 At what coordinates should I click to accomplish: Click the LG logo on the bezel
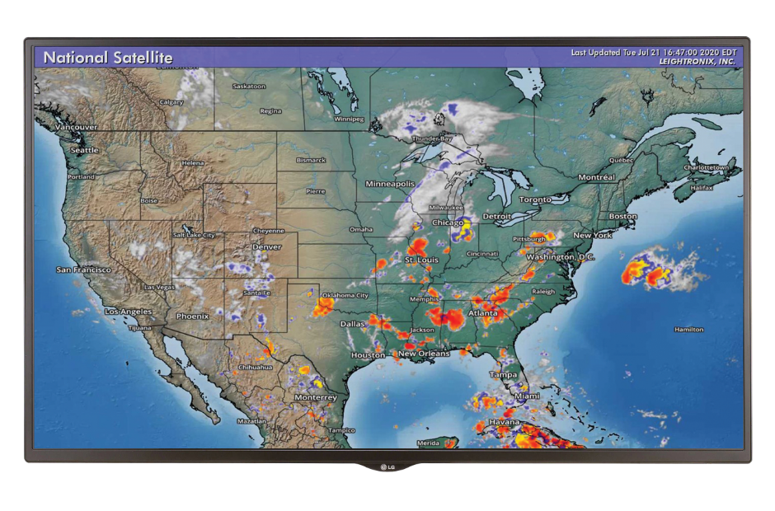387,468
